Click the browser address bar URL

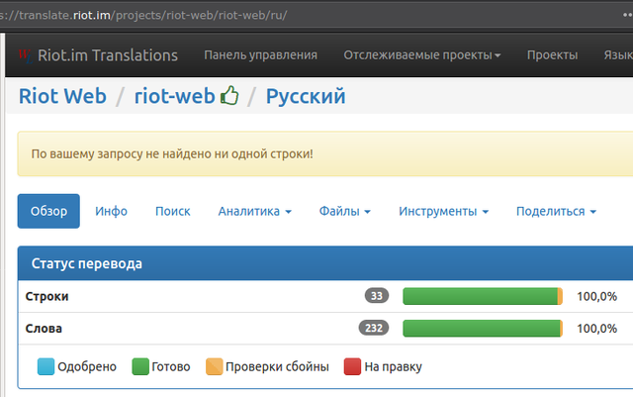(x=143, y=15)
